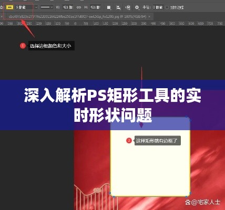Open the path arrangement icon

[x=128, y=7]
